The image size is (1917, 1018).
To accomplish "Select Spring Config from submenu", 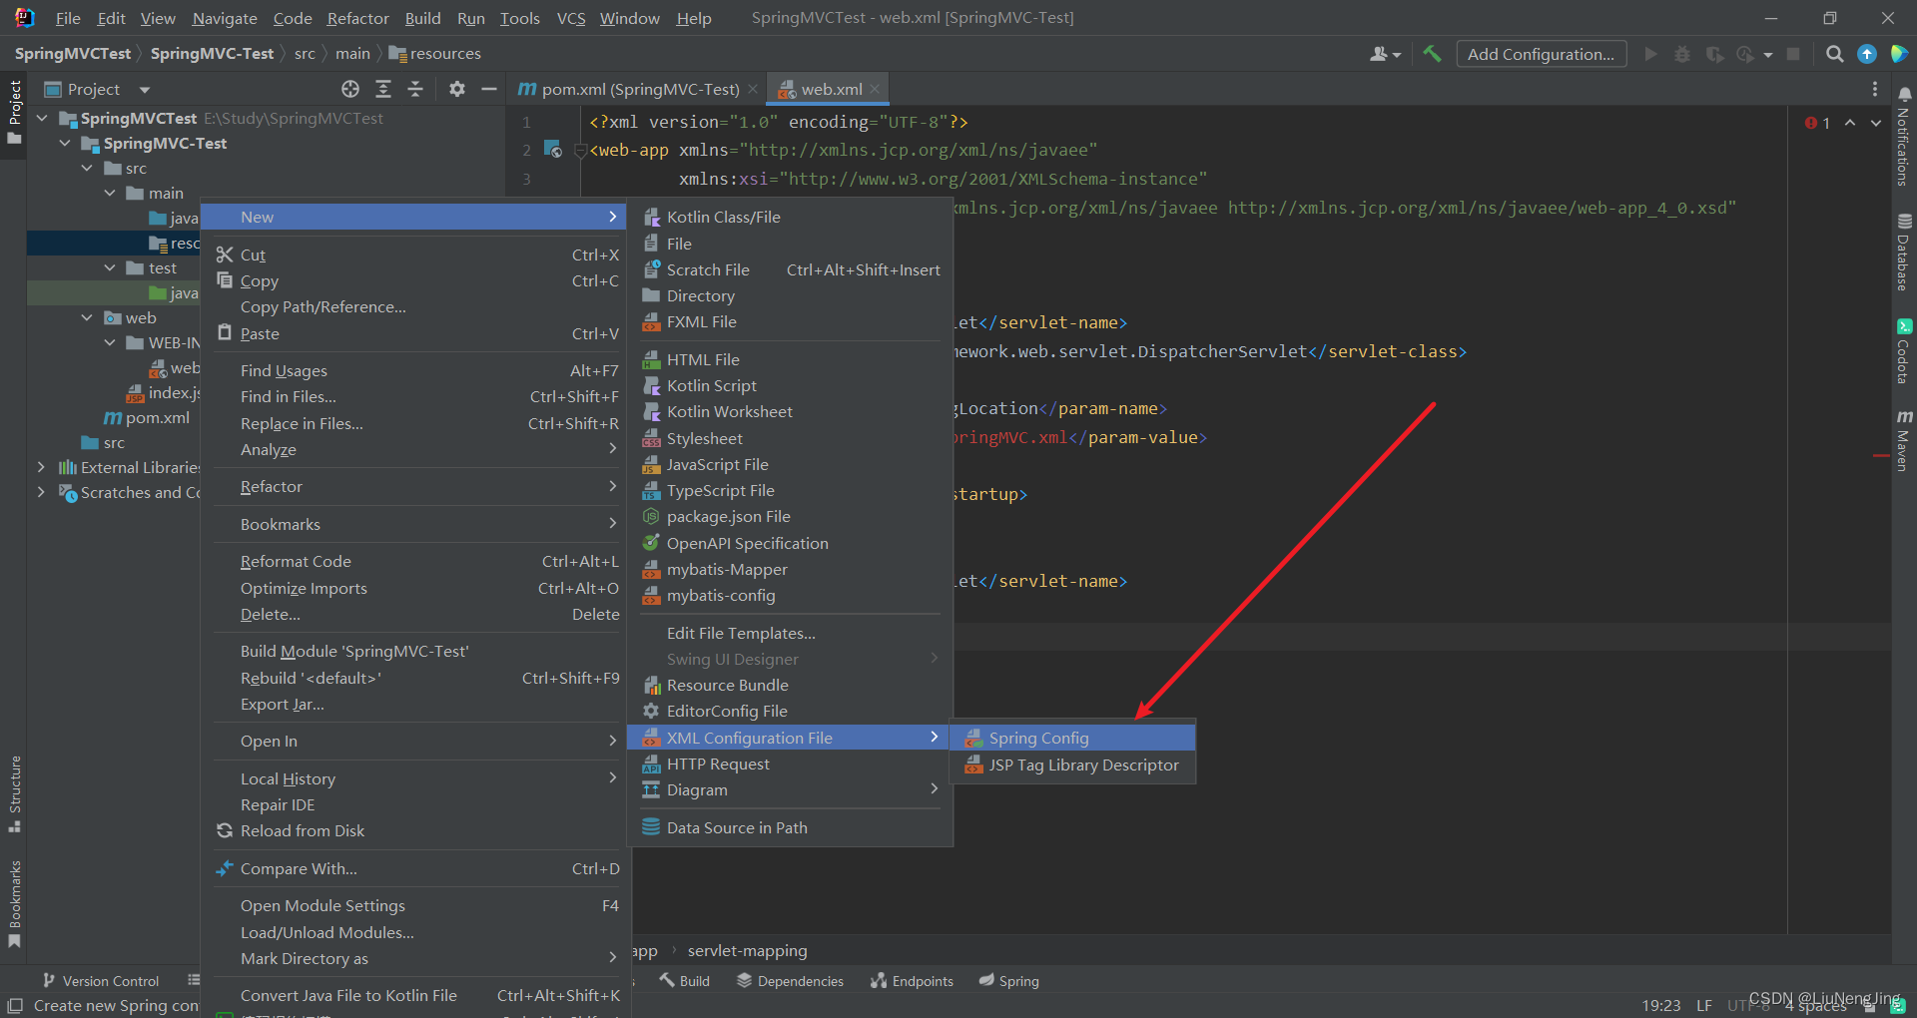I will (1072, 739).
